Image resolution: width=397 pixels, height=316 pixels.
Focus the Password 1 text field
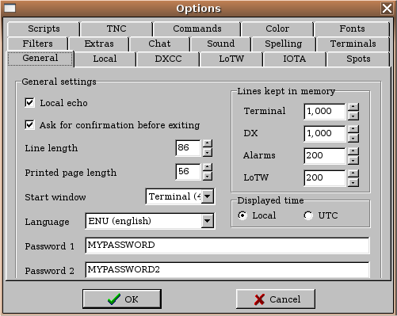[x=227, y=246]
